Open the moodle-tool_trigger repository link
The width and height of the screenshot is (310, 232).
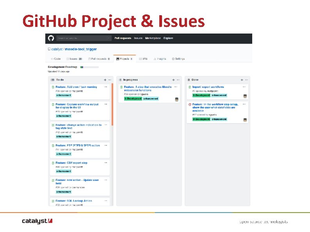click(x=81, y=49)
